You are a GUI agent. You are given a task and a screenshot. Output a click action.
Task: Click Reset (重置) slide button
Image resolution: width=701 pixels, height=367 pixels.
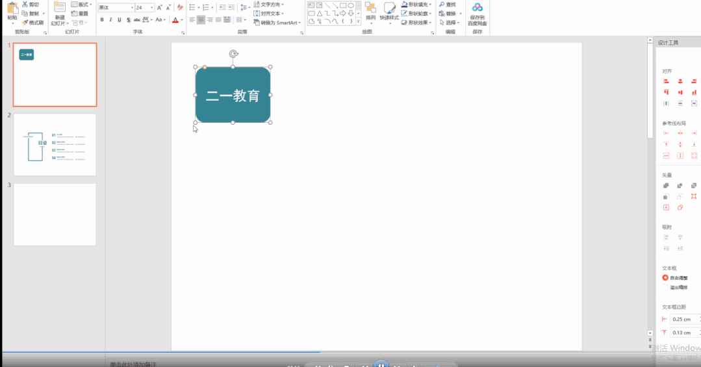point(79,14)
